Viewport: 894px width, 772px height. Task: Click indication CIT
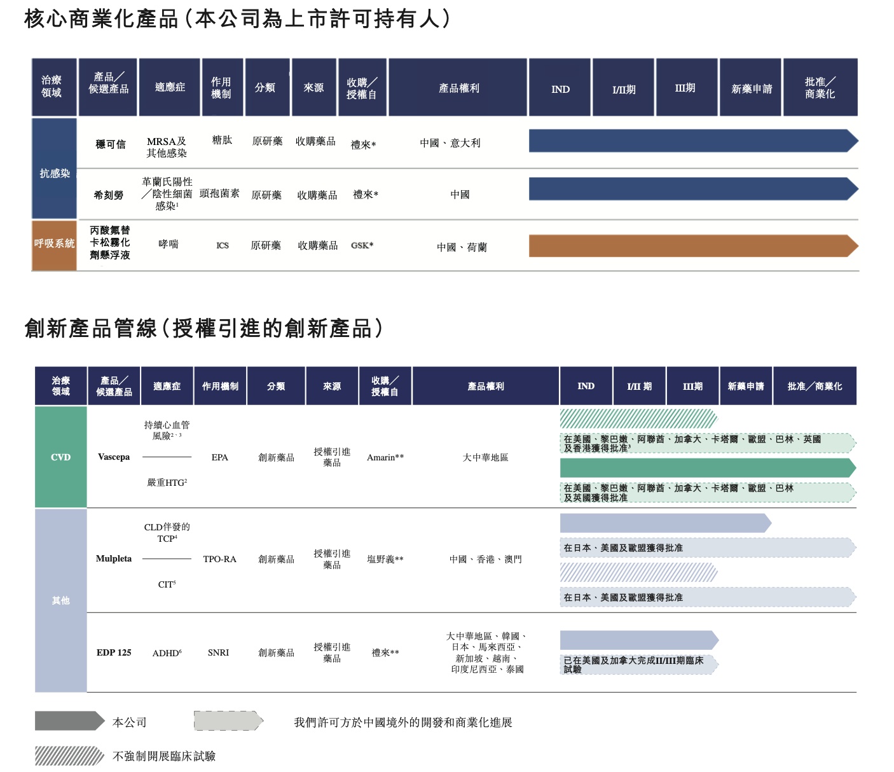pyautogui.click(x=167, y=584)
